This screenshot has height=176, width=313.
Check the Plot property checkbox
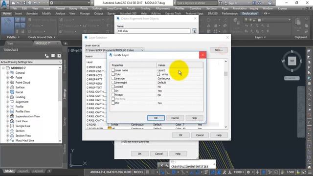coord(113,103)
